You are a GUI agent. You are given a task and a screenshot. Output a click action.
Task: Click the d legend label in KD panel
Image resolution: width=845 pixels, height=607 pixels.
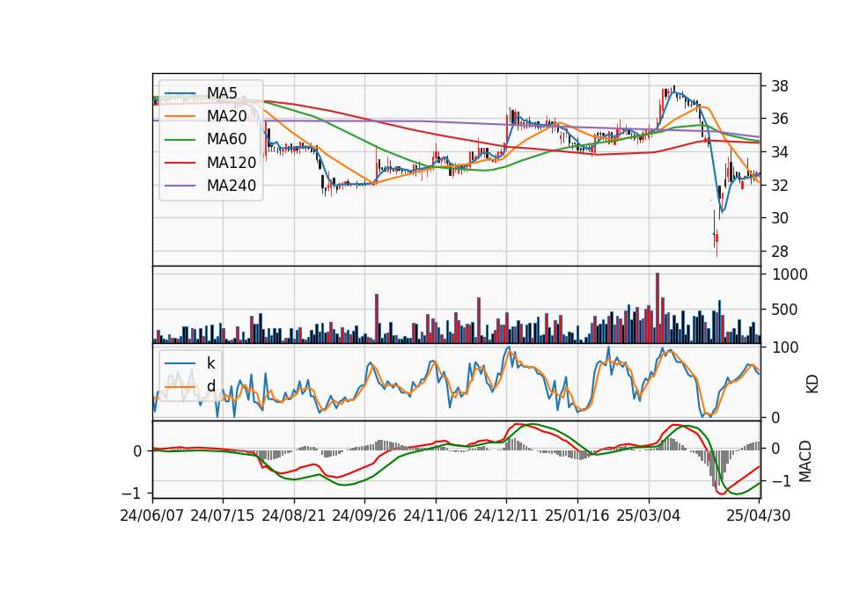click(x=210, y=386)
